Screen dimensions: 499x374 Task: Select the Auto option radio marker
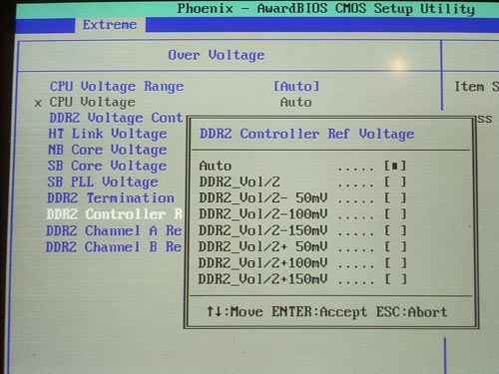[x=395, y=166]
